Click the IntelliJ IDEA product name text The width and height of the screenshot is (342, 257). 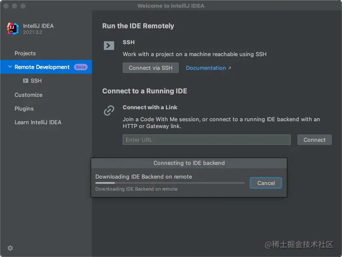38,26
